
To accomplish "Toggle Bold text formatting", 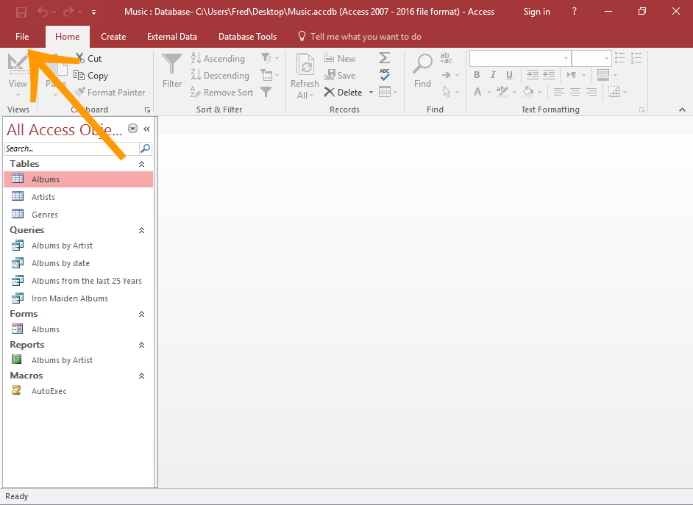I will tap(477, 75).
